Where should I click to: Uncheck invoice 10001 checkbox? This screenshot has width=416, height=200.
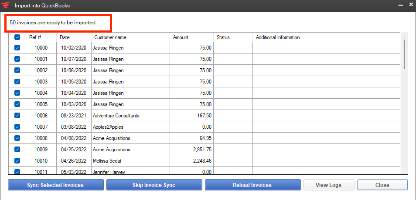pyautogui.click(x=17, y=59)
